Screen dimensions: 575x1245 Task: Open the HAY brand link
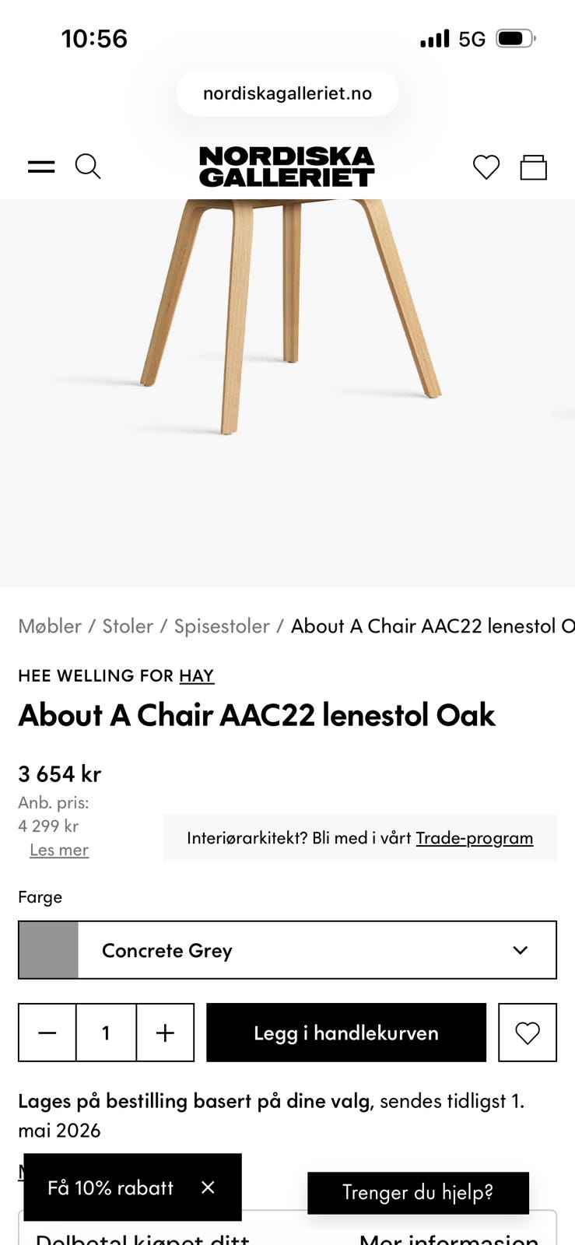coord(196,675)
